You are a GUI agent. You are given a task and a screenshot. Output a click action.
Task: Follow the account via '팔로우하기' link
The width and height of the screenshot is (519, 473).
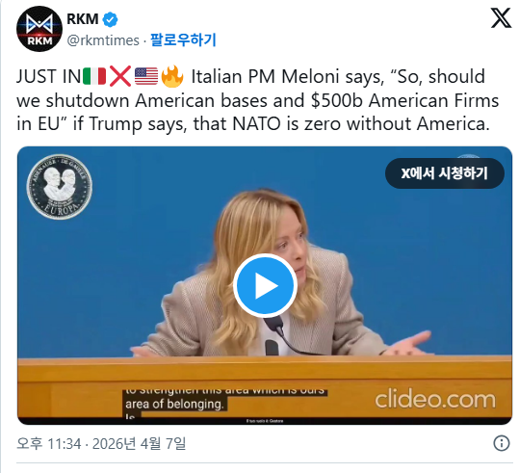[x=183, y=40]
